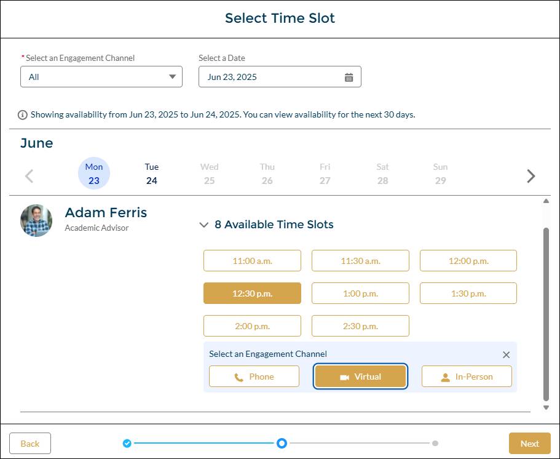Click the scrollbar down arrow
Screen dimensions: 560x459
(546, 407)
